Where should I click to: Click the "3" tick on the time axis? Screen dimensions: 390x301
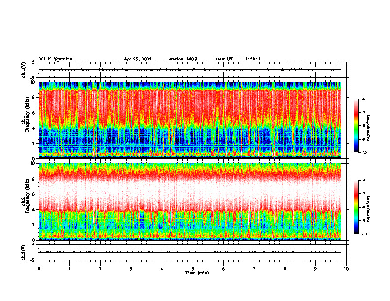131,269
